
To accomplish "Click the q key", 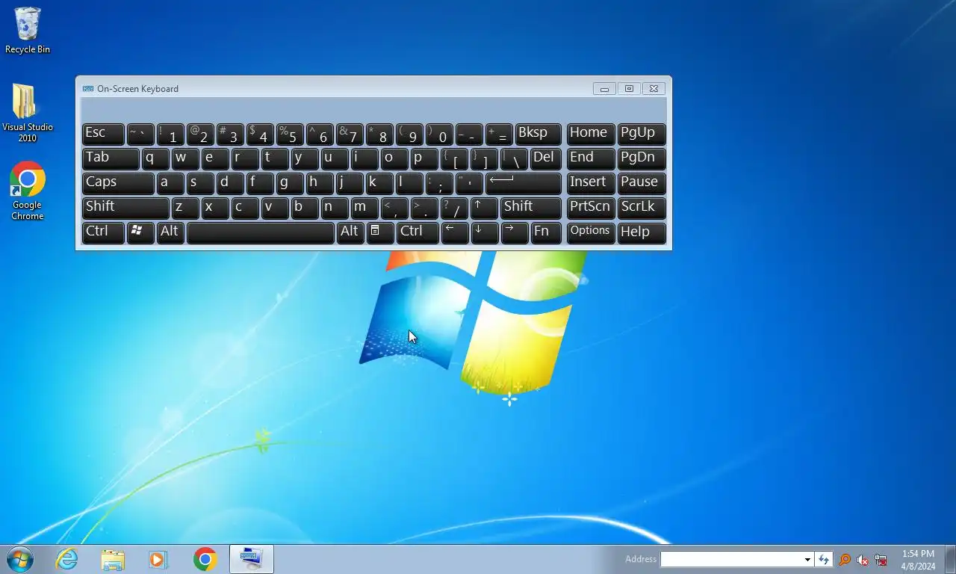I will point(155,158).
